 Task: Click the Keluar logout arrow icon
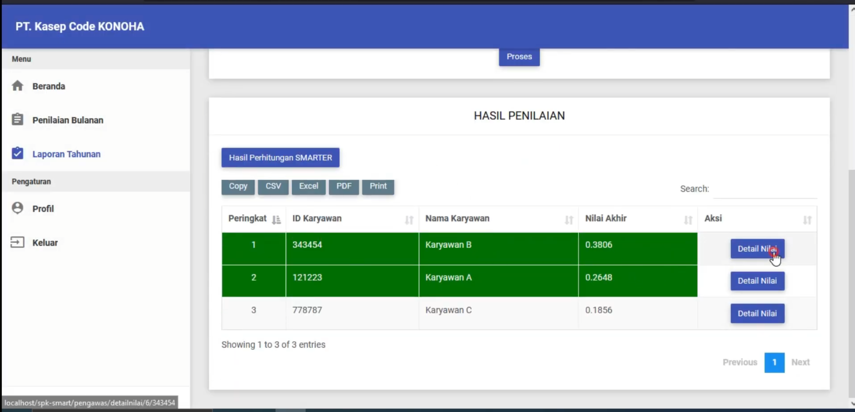pos(17,242)
